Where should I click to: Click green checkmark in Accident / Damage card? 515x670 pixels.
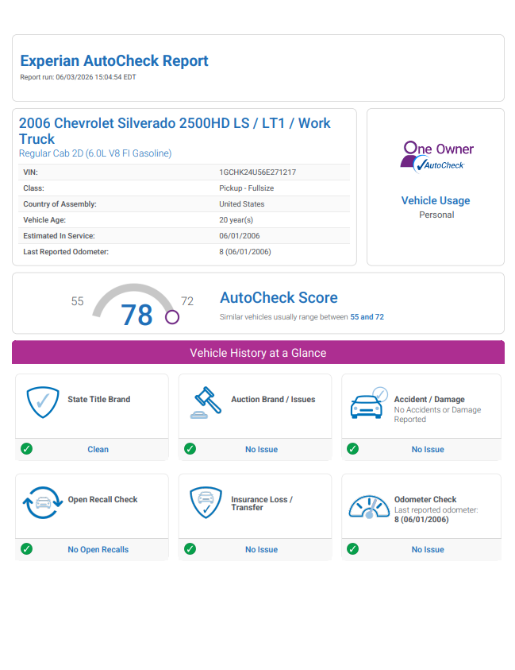352,449
